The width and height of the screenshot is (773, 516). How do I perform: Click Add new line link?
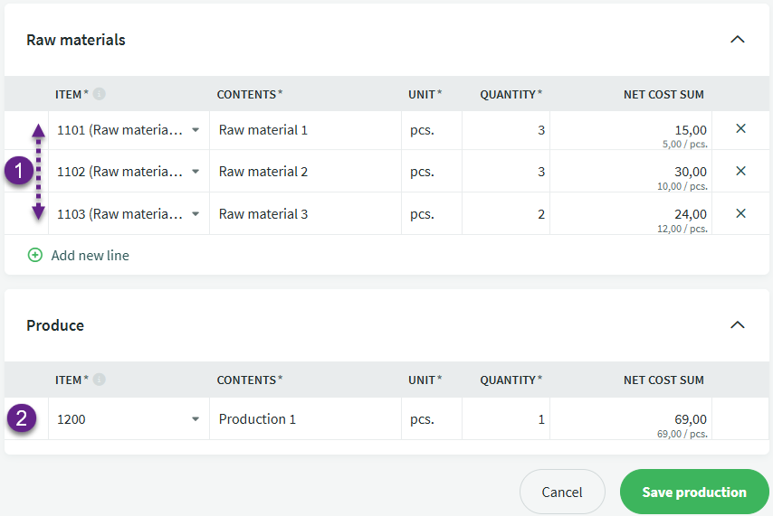tap(90, 256)
